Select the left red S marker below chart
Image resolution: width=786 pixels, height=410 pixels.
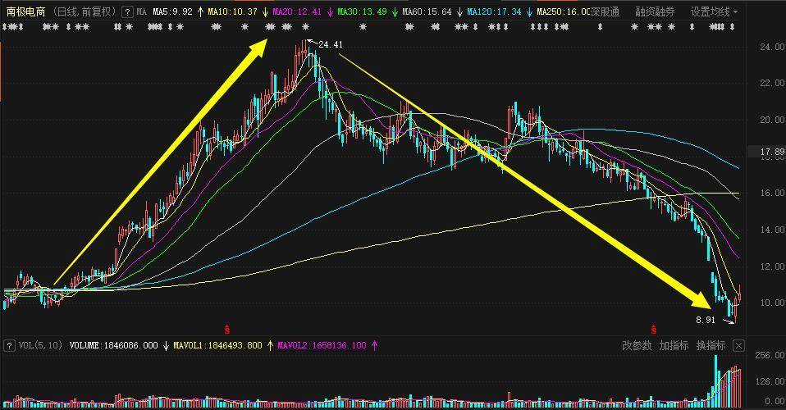(227, 330)
